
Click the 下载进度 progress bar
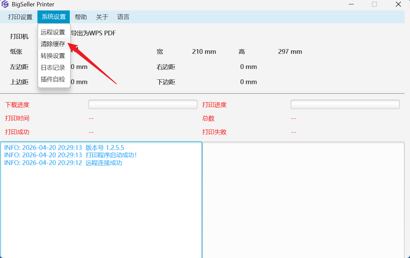(143, 105)
